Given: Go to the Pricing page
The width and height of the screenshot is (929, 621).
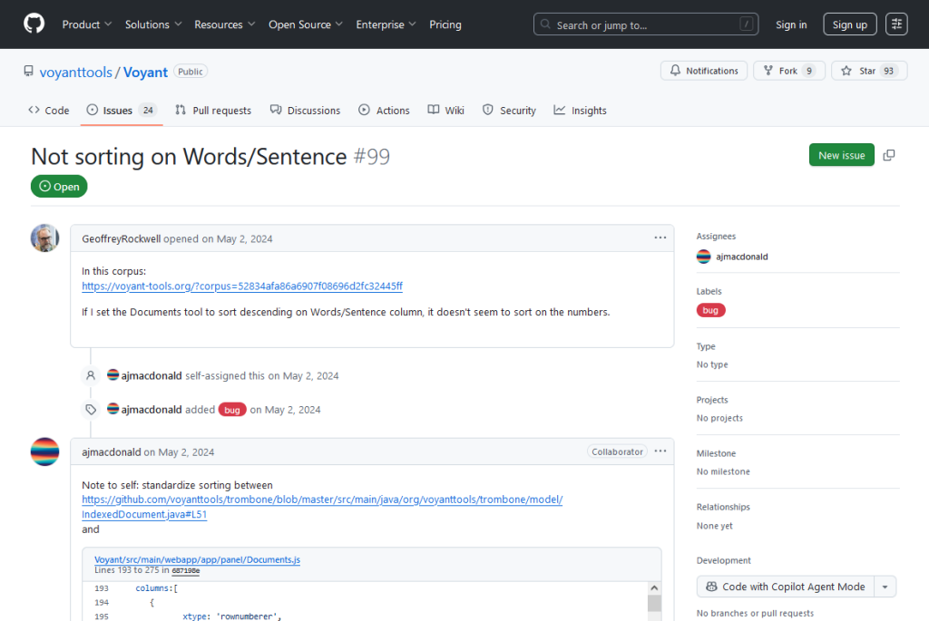Looking at the screenshot, I should pos(445,24).
